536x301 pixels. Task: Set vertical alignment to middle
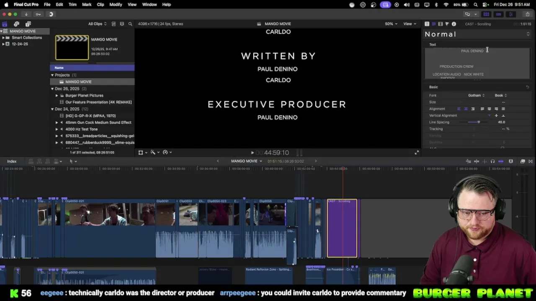(496, 115)
